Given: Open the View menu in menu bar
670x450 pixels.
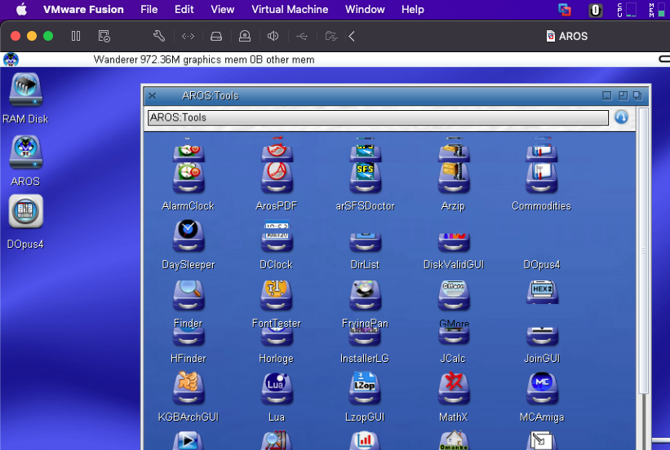Looking at the screenshot, I should pyautogui.click(x=223, y=10).
